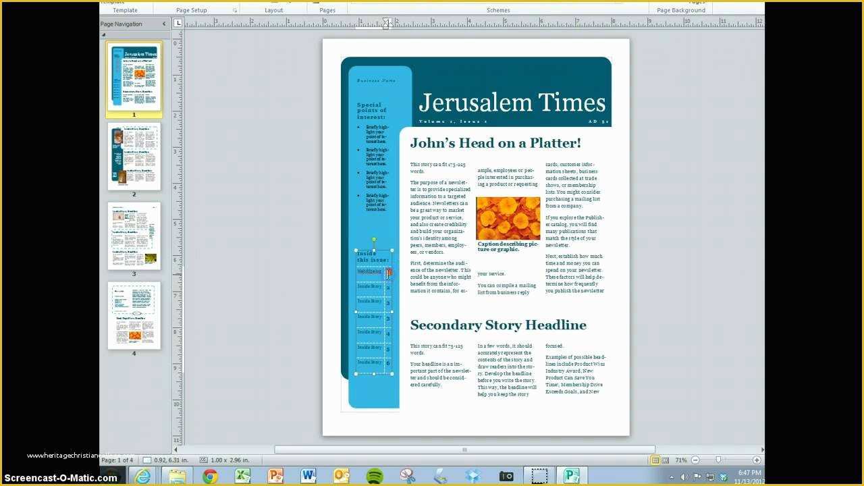Screen dimensions: 864x486
Task: Select page 2 thumbnail
Action: click(x=134, y=157)
